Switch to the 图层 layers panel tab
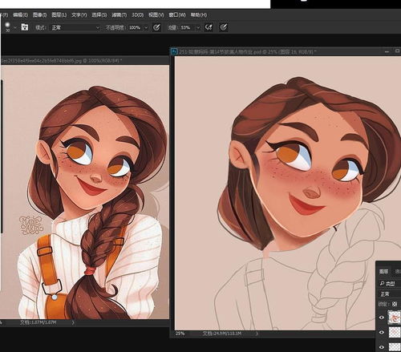 pos(383,271)
